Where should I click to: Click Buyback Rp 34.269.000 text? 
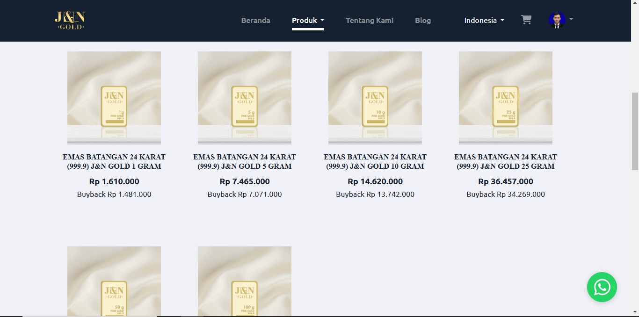[x=506, y=195]
